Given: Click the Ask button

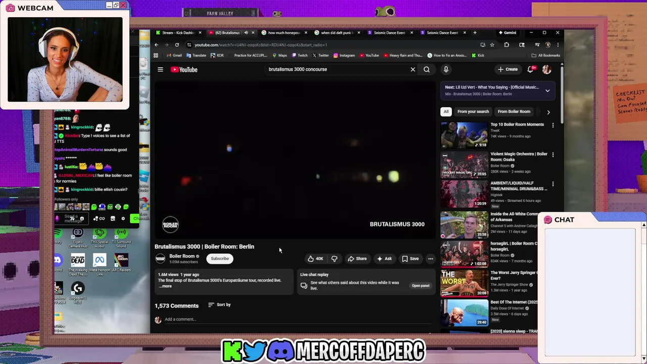Looking at the screenshot, I should coord(384,259).
